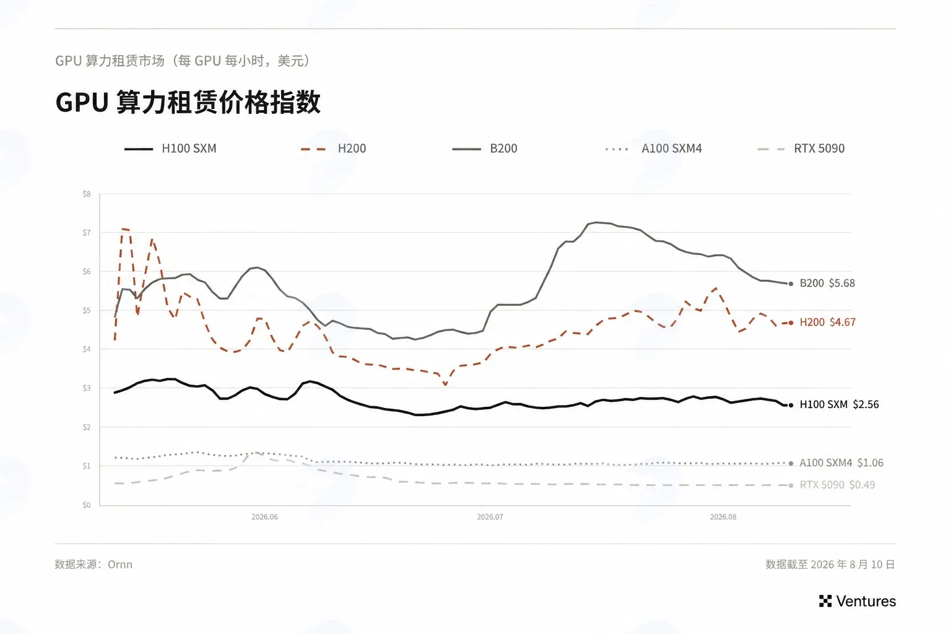Click the "B200" legend label
The width and height of the screenshot is (951, 634).
click(x=503, y=149)
